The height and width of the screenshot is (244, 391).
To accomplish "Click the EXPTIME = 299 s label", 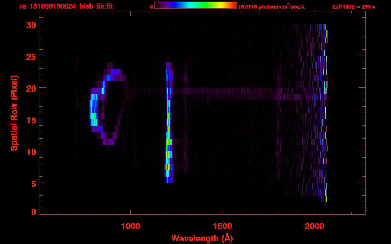I will pos(353,7).
